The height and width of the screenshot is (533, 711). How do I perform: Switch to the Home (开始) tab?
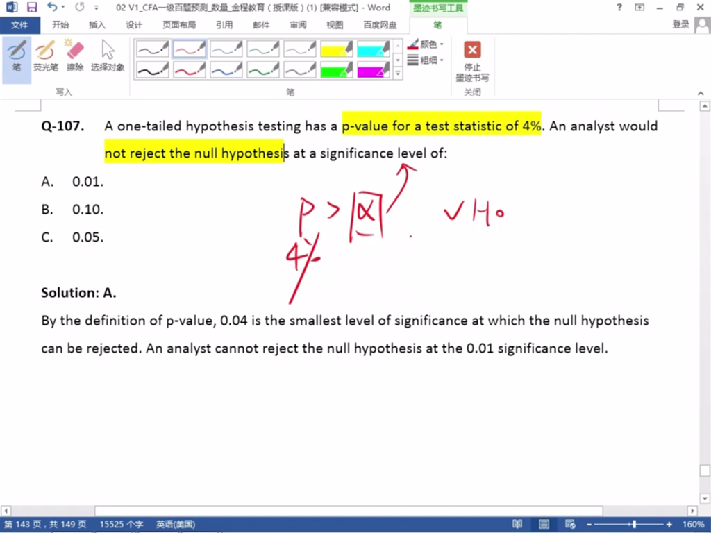pos(60,25)
